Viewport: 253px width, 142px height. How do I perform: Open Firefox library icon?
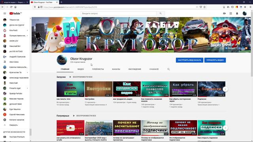point(228,7)
